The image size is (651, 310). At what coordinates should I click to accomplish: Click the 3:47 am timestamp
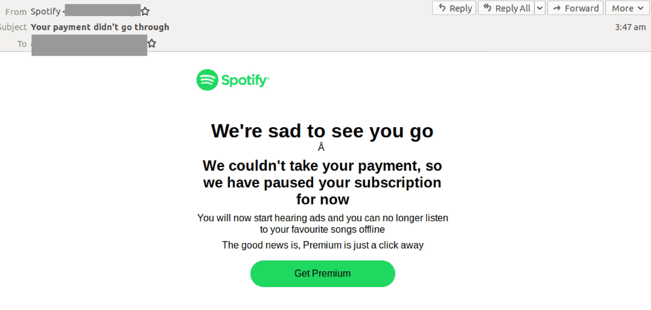tap(631, 27)
